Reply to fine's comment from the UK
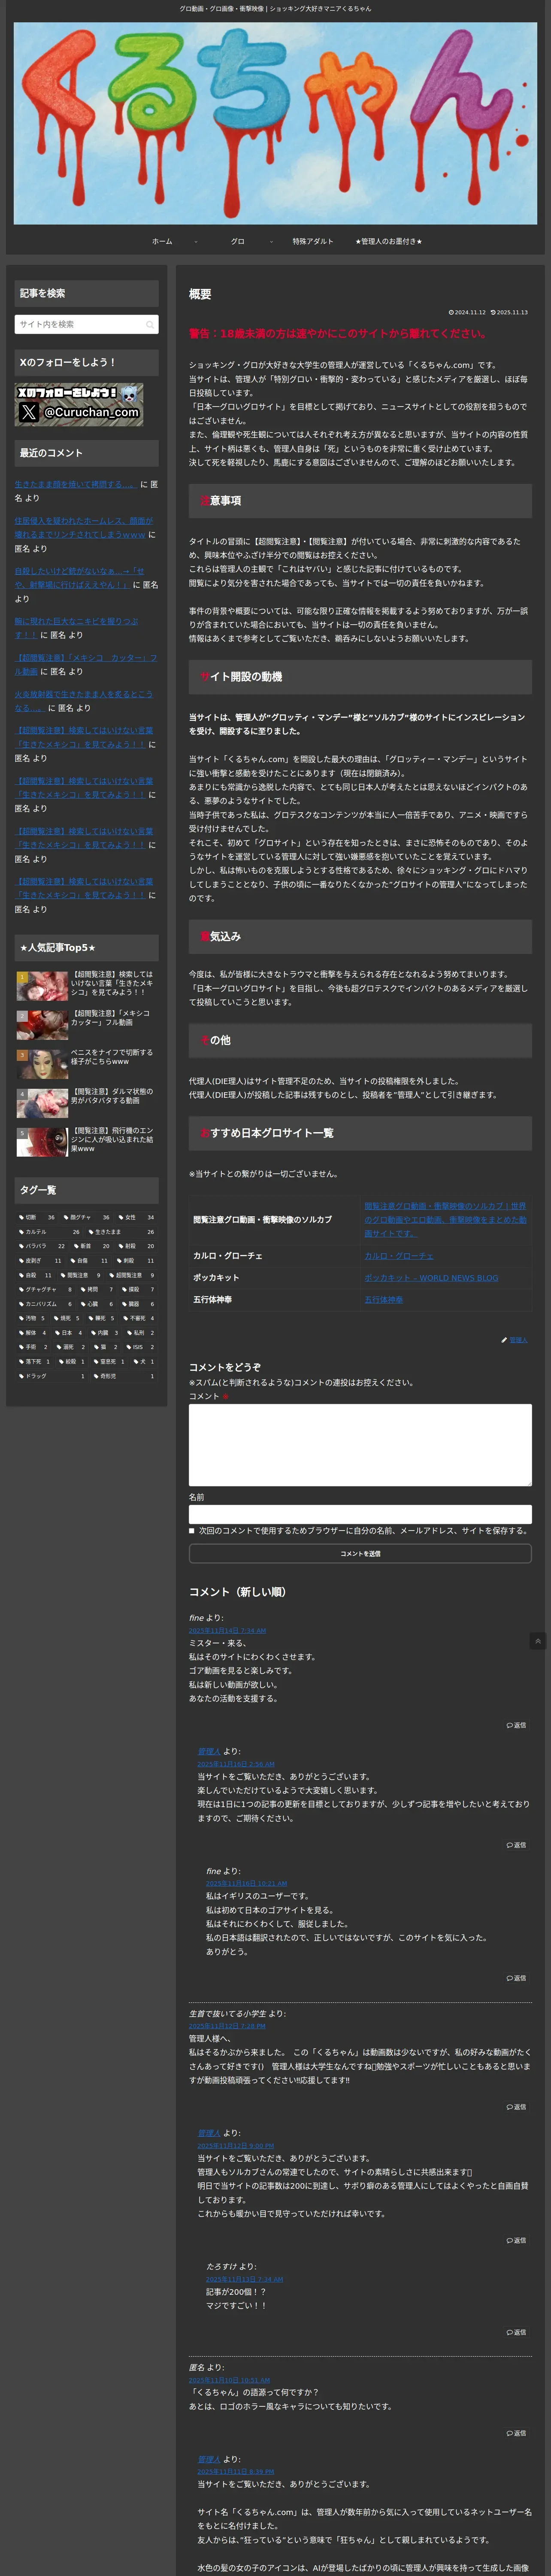This screenshot has height=2576, width=551. click(x=516, y=1978)
